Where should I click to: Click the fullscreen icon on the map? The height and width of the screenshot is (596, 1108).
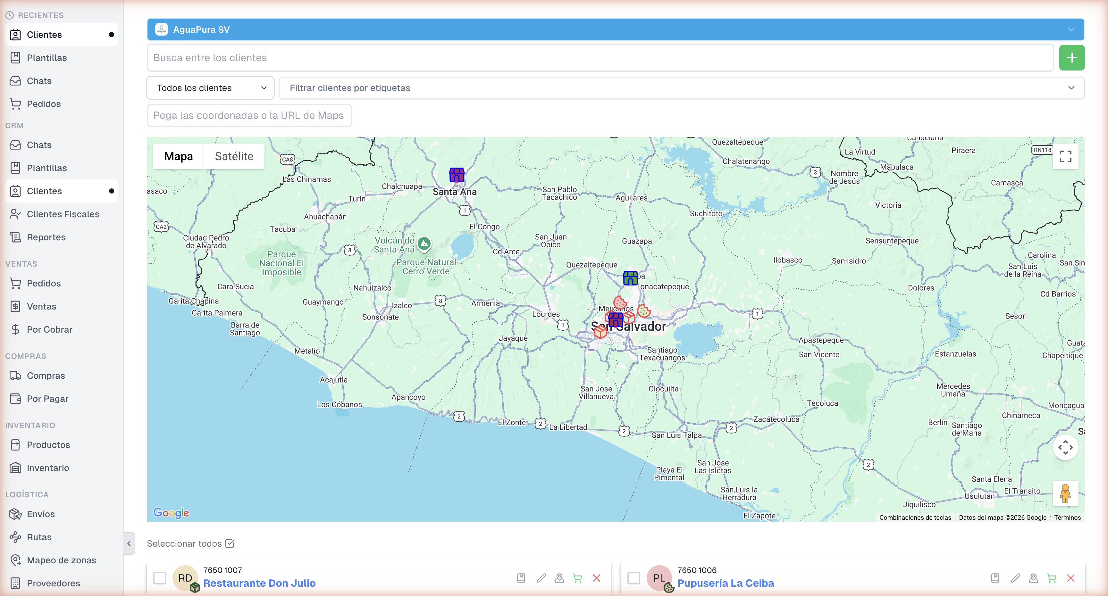[x=1066, y=156]
